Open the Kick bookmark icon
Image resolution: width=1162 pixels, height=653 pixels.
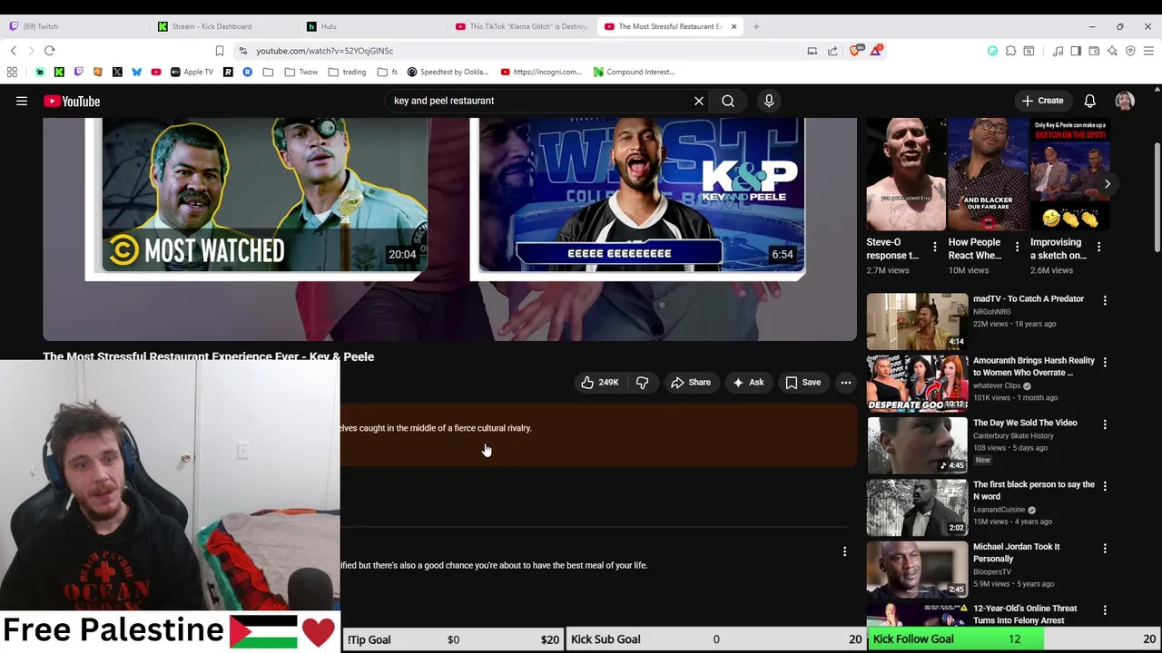(59, 72)
